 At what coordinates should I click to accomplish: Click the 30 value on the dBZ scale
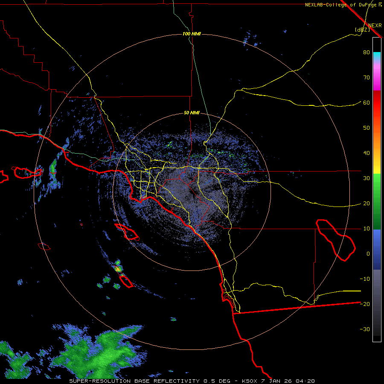pos(367,178)
